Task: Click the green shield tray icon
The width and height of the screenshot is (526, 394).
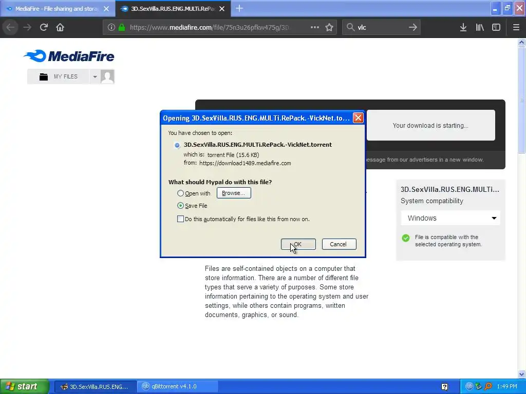Action: pos(479,386)
